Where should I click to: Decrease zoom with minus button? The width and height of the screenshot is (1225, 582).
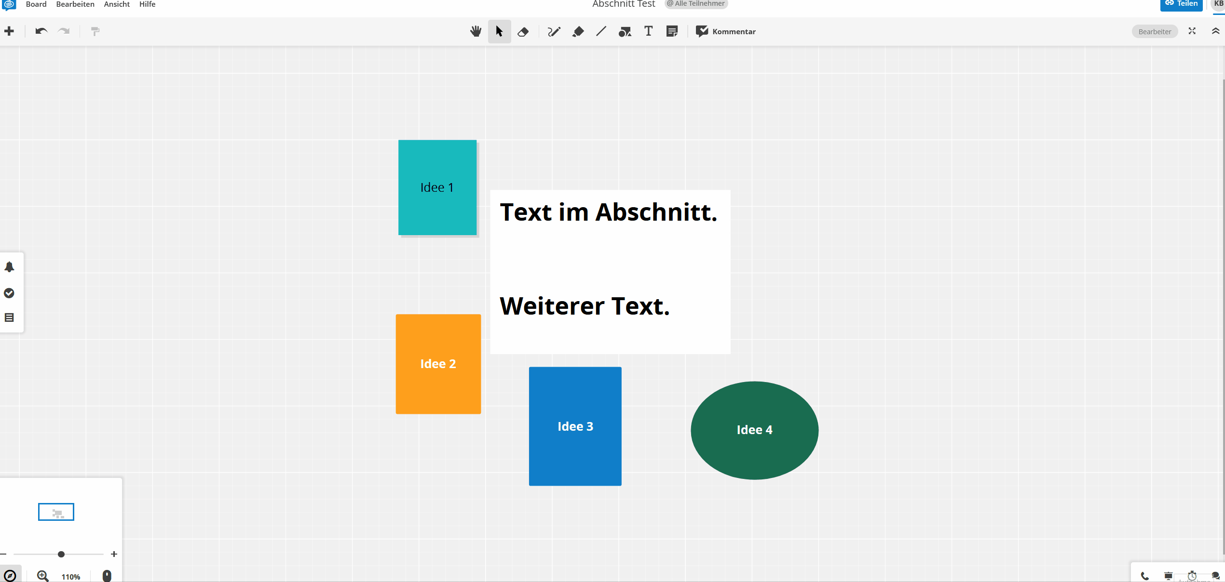pyautogui.click(x=3, y=555)
